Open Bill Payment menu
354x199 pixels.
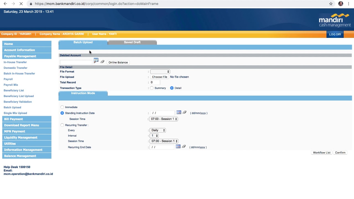tap(27, 119)
